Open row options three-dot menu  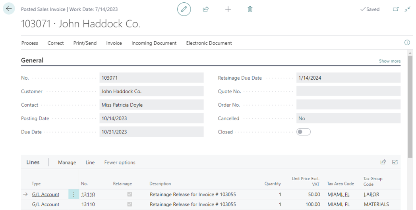[74, 195]
